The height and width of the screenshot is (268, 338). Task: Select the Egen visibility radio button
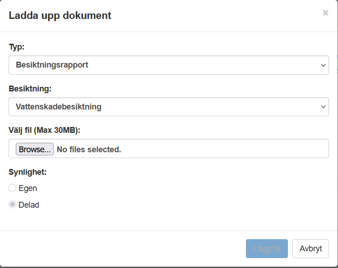click(13, 188)
